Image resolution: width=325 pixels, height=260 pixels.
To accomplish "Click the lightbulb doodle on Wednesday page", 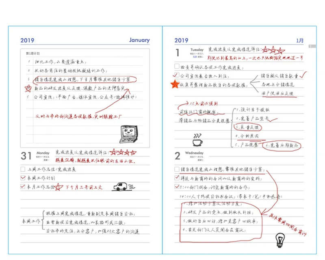I will pyautogui.click(x=280, y=240).
